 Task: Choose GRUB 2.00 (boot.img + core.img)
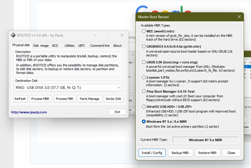click(144, 62)
